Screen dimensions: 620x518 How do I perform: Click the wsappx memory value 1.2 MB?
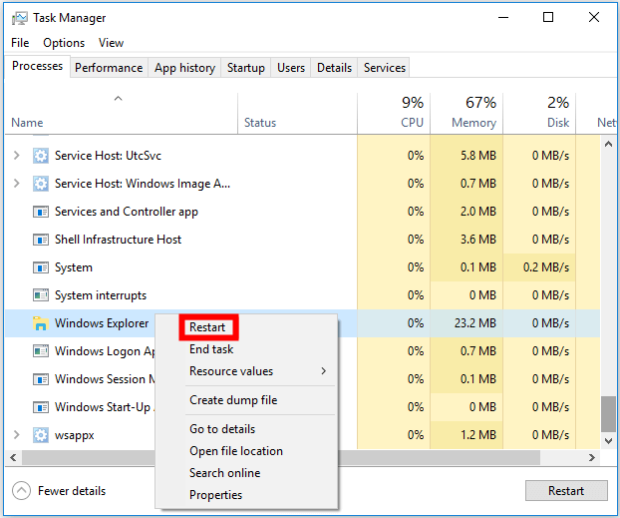478,435
